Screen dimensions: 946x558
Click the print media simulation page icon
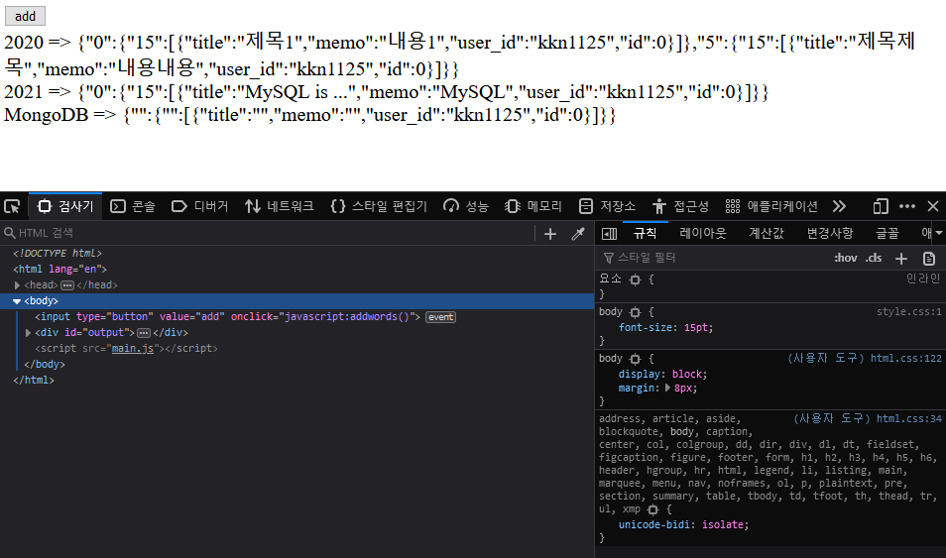click(x=929, y=258)
